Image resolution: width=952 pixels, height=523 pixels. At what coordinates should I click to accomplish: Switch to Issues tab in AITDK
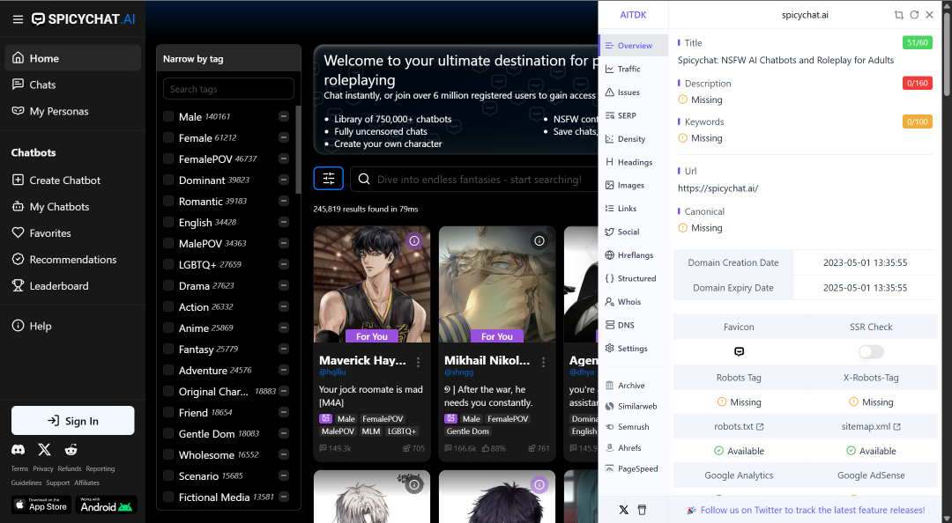click(633, 92)
